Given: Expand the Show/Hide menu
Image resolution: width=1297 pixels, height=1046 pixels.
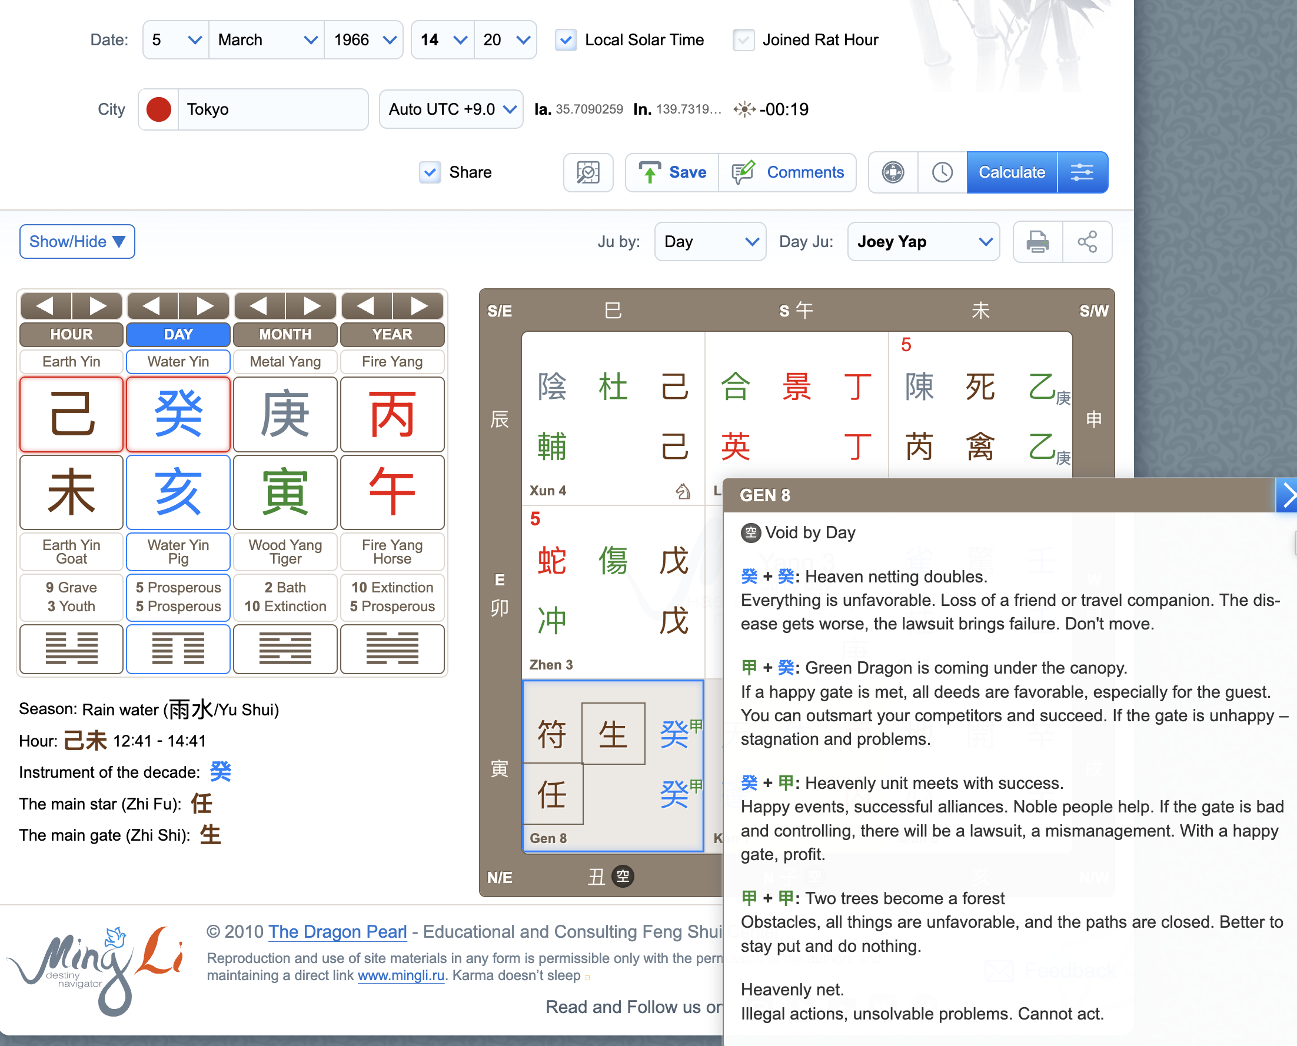Looking at the screenshot, I should (77, 242).
